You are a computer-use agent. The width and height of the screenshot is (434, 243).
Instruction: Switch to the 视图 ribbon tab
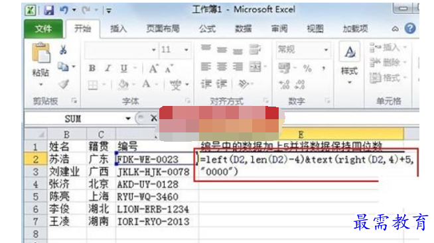click(x=315, y=28)
